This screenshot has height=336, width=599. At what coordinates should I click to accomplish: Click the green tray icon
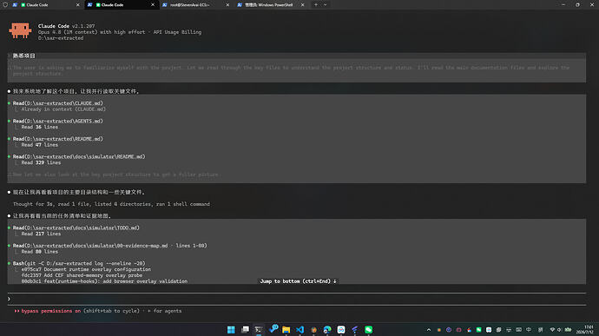pos(478,330)
